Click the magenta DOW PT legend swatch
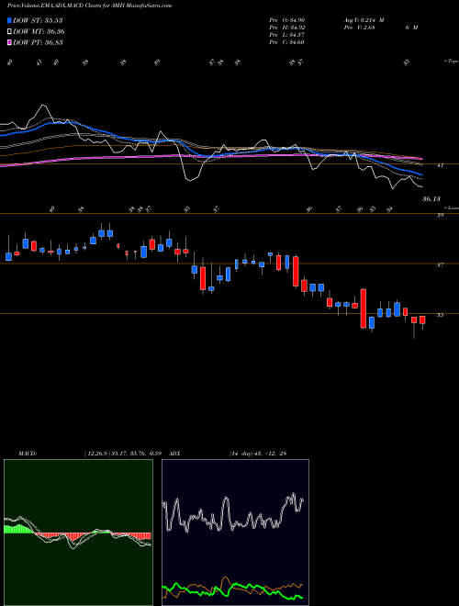 (x=9, y=42)
